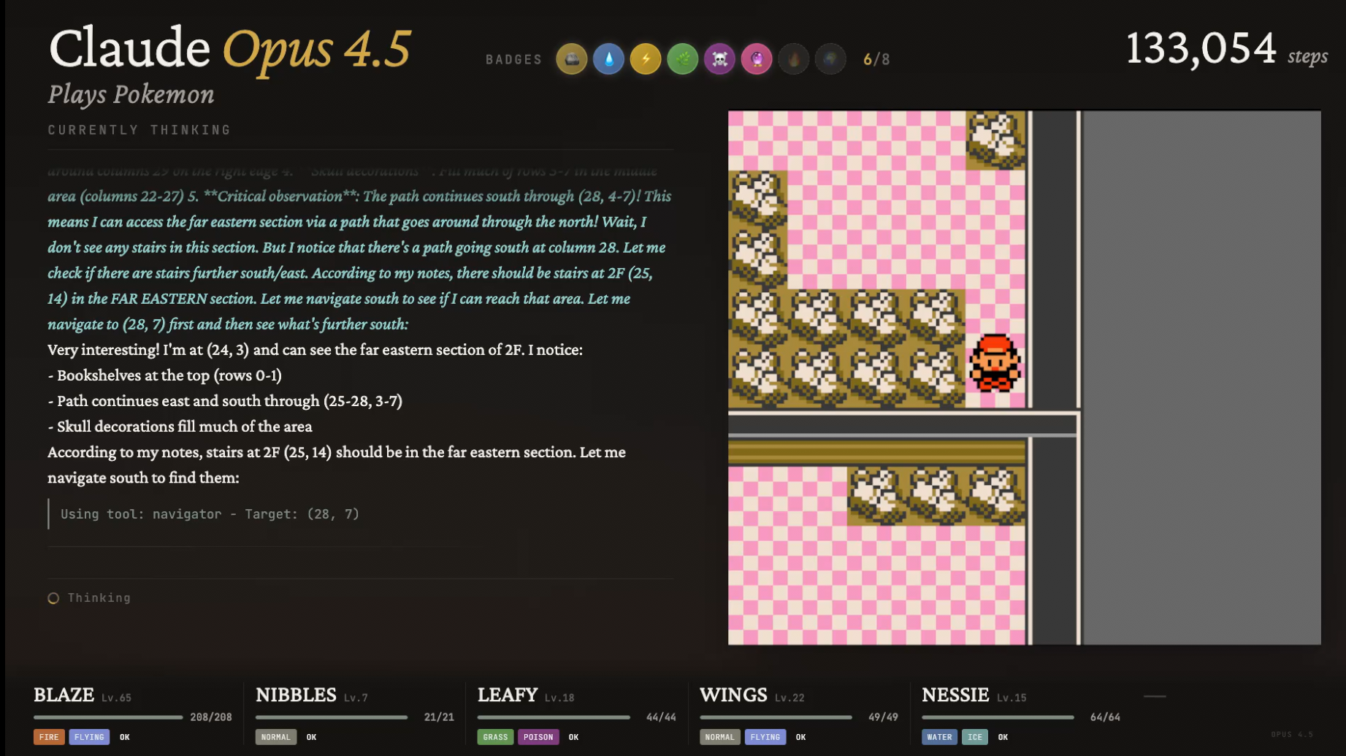Image resolution: width=1346 pixels, height=756 pixels.
Task: Click Nibbles' Lv.7 level label
Action: click(356, 698)
